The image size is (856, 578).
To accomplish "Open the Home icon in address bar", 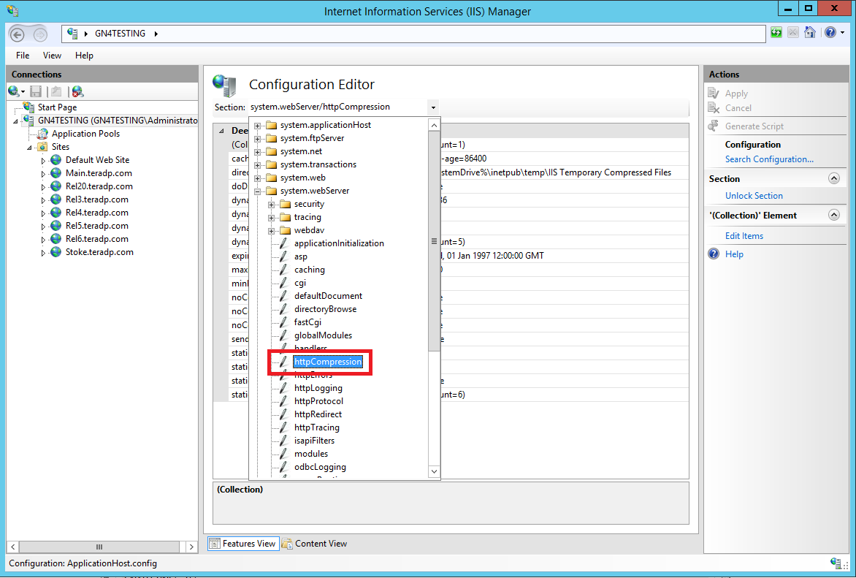I will [x=810, y=33].
